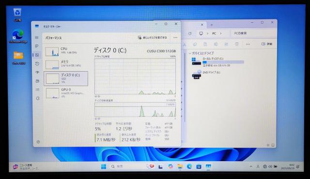Open Task Manager settings gear
Viewport: 310px width, 179px height.
38,142
